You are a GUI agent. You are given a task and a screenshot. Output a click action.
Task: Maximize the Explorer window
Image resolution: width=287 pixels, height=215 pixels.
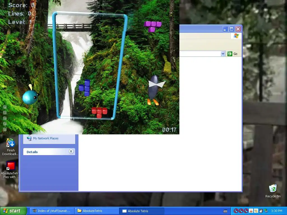[x=232, y=29]
